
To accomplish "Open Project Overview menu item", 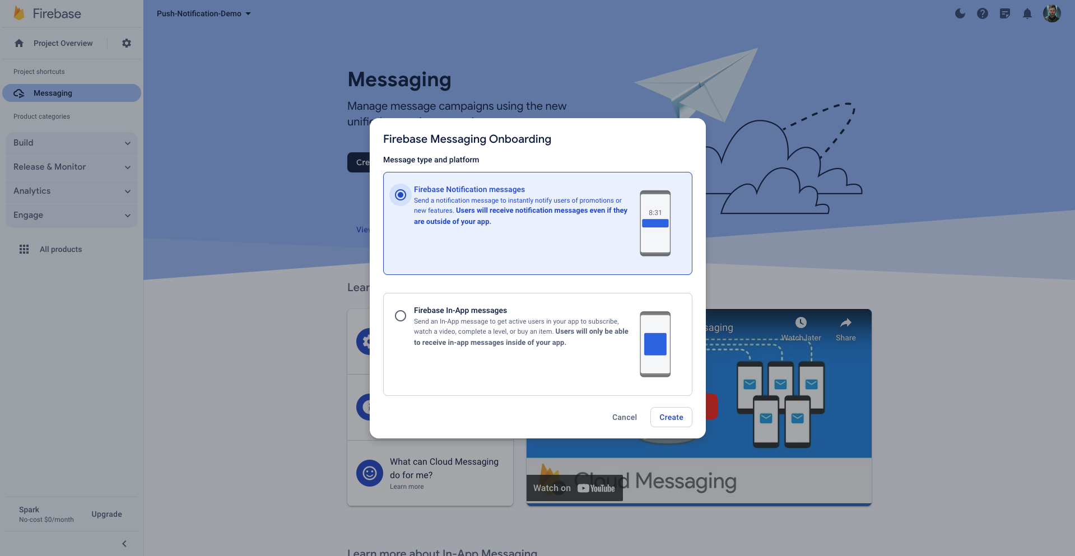I will [63, 43].
